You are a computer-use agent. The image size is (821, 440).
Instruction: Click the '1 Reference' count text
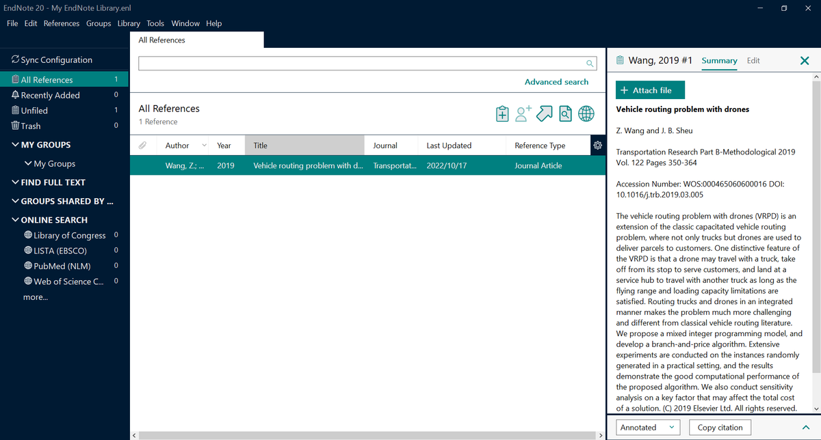(158, 122)
